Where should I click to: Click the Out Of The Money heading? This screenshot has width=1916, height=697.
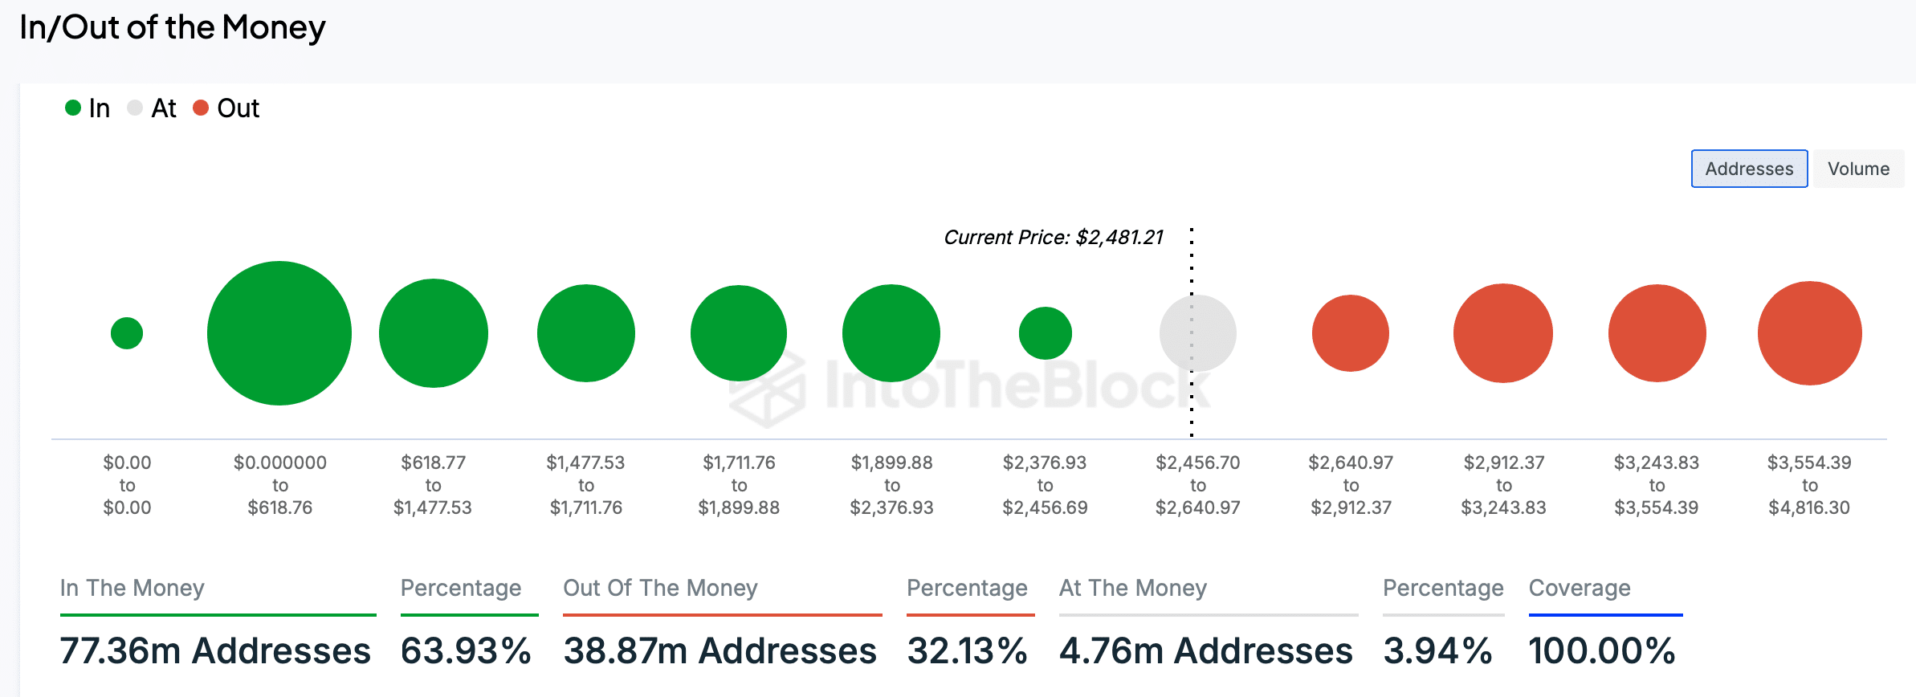pyautogui.click(x=660, y=588)
